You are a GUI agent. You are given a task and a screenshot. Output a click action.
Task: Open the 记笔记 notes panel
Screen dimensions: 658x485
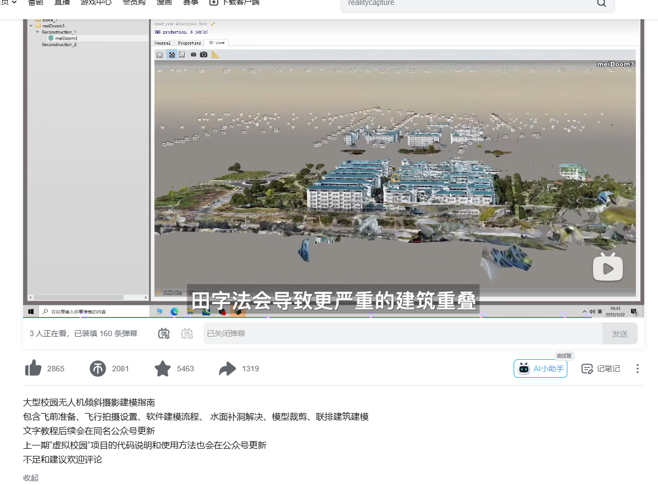(x=600, y=369)
